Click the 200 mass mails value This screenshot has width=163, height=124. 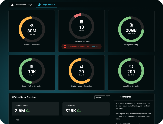pos(131,72)
